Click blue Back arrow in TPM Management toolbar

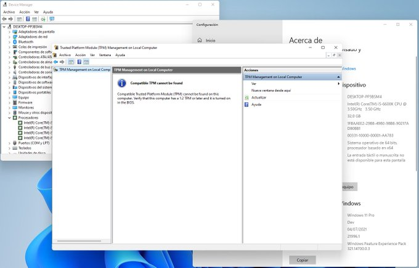click(x=55, y=62)
